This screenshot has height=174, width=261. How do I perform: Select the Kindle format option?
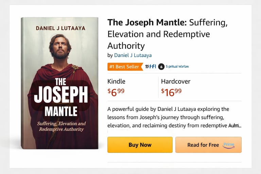pyautogui.click(x=116, y=82)
